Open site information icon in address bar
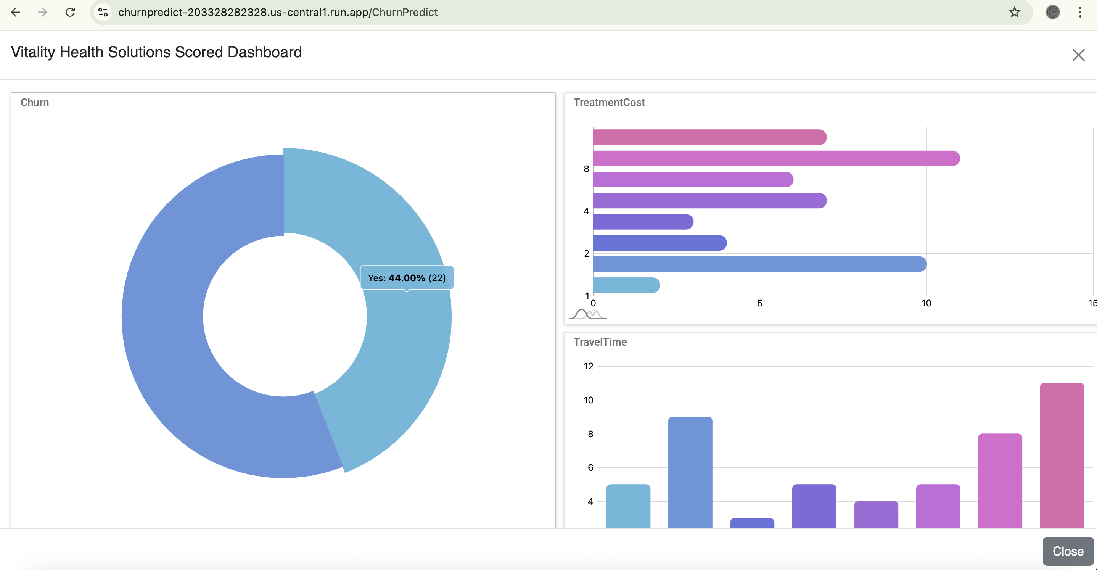 [x=103, y=12]
